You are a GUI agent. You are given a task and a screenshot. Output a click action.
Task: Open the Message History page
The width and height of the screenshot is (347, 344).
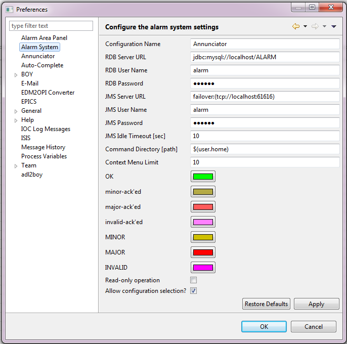point(43,147)
